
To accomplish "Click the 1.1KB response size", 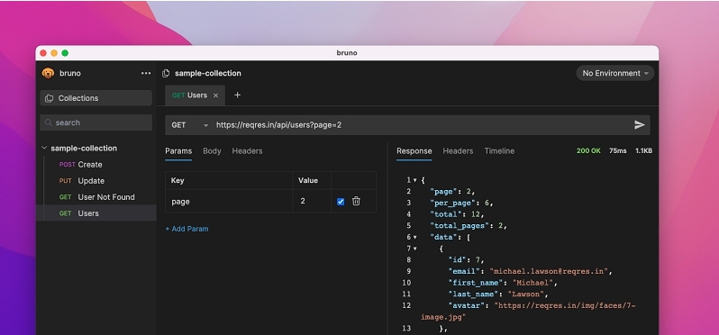I will click(644, 150).
